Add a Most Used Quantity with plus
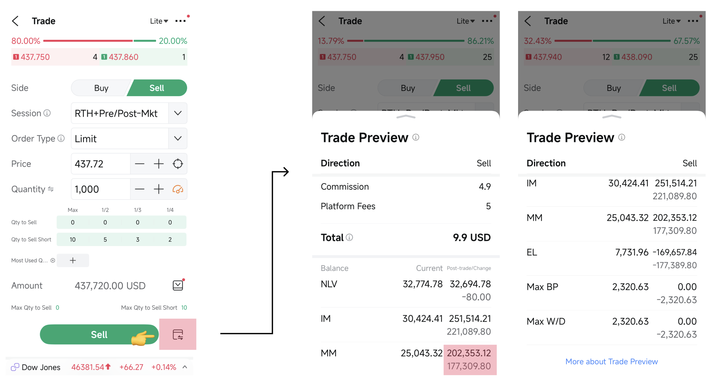This screenshot has width=711, height=383. [73, 261]
